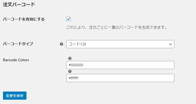The width and height of the screenshot is (196, 104).
Task: Click the help icon above the #000000 field
Action: [x=70, y=58]
